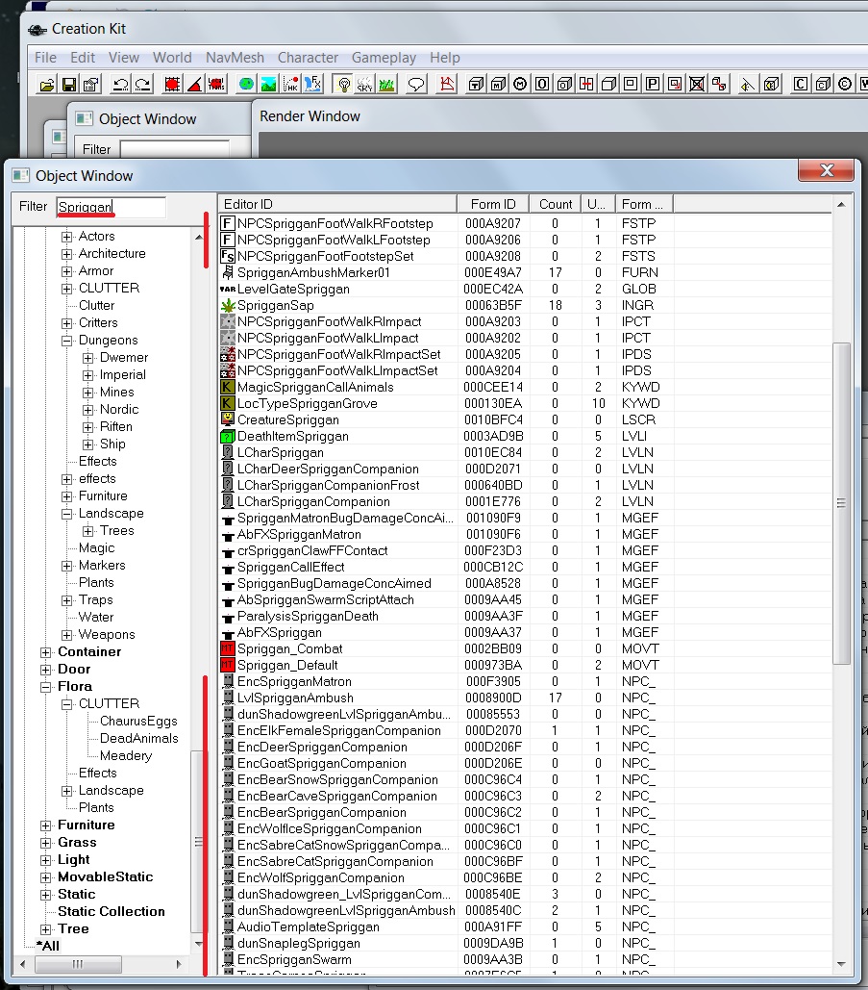
Task: Toggle the Snap to Grid icon
Action: pyautogui.click(x=171, y=84)
